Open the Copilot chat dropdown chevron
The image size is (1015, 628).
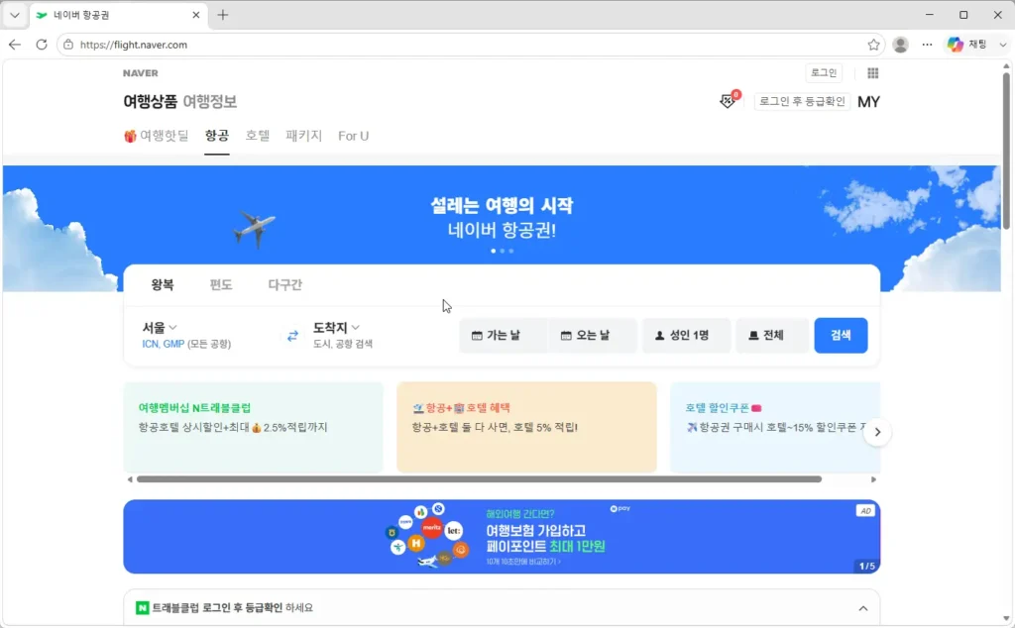click(x=1003, y=45)
